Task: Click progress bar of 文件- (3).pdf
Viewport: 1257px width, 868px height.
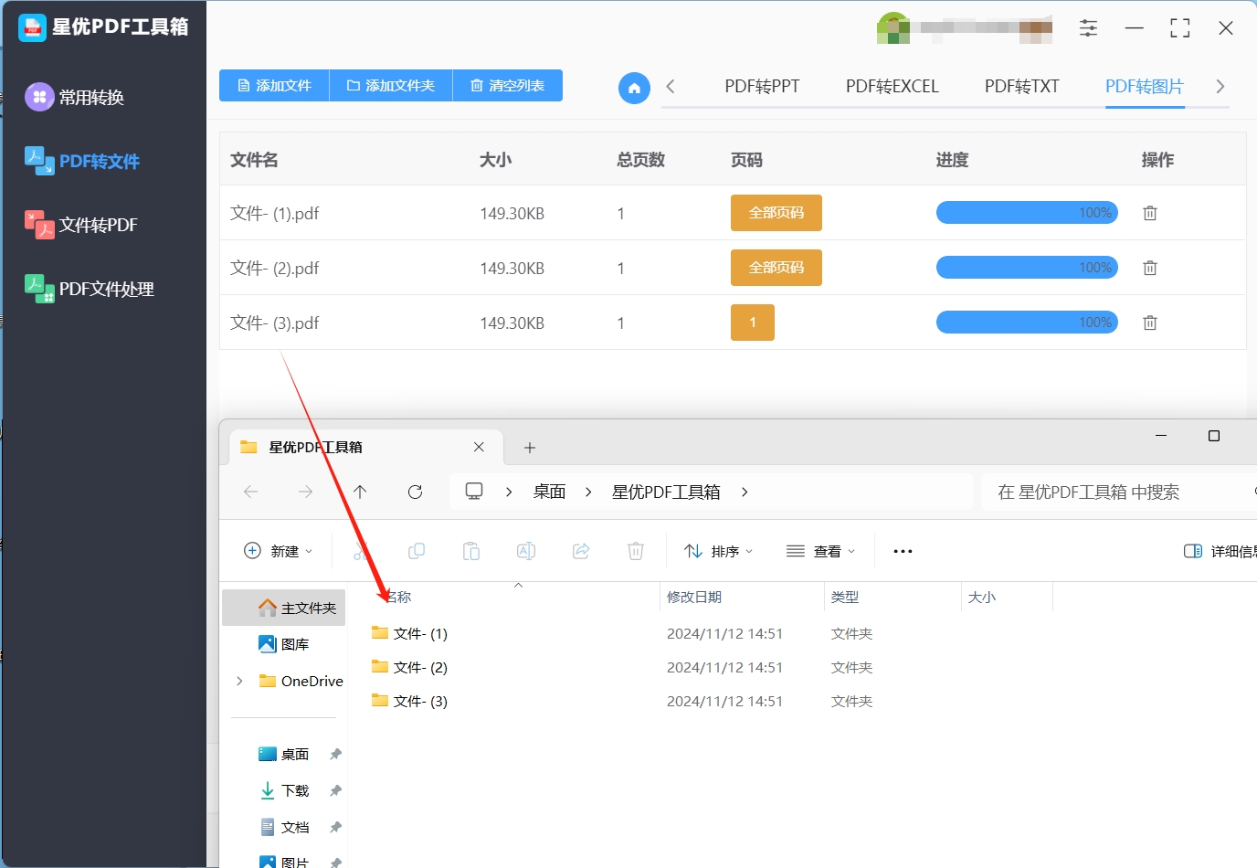Action: 1027,323
